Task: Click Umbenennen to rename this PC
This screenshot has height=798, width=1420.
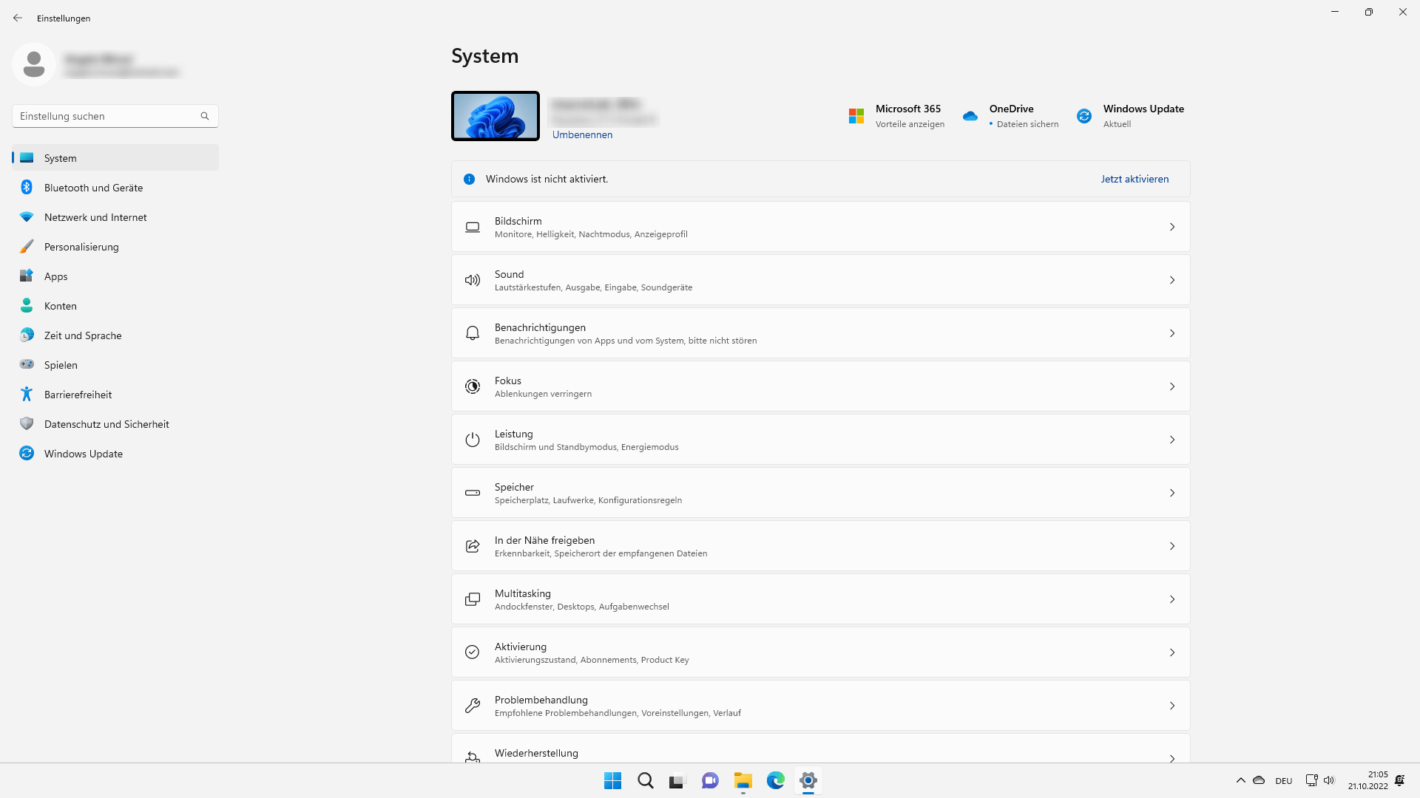Action: 582,134
